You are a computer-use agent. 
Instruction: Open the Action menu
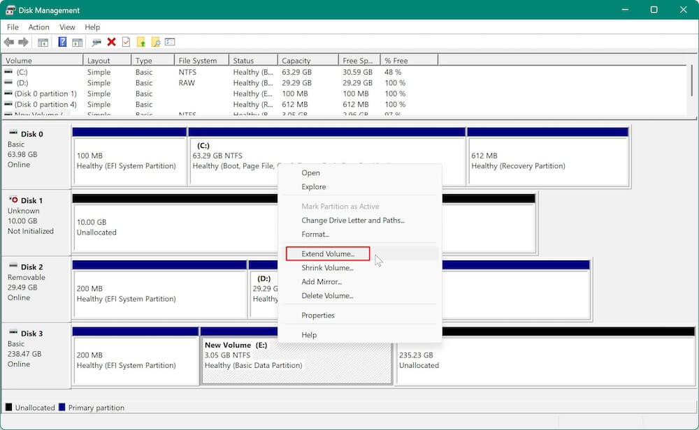pos(38,27)
